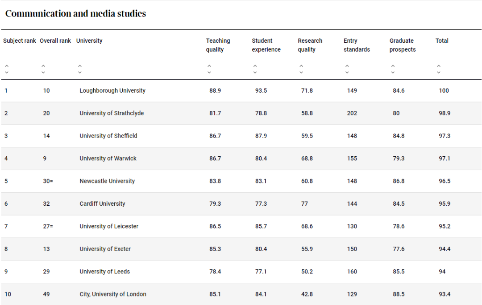The image size is (482, 305).
Task: Sort by Research quality arrows
Action: [301, 69]
